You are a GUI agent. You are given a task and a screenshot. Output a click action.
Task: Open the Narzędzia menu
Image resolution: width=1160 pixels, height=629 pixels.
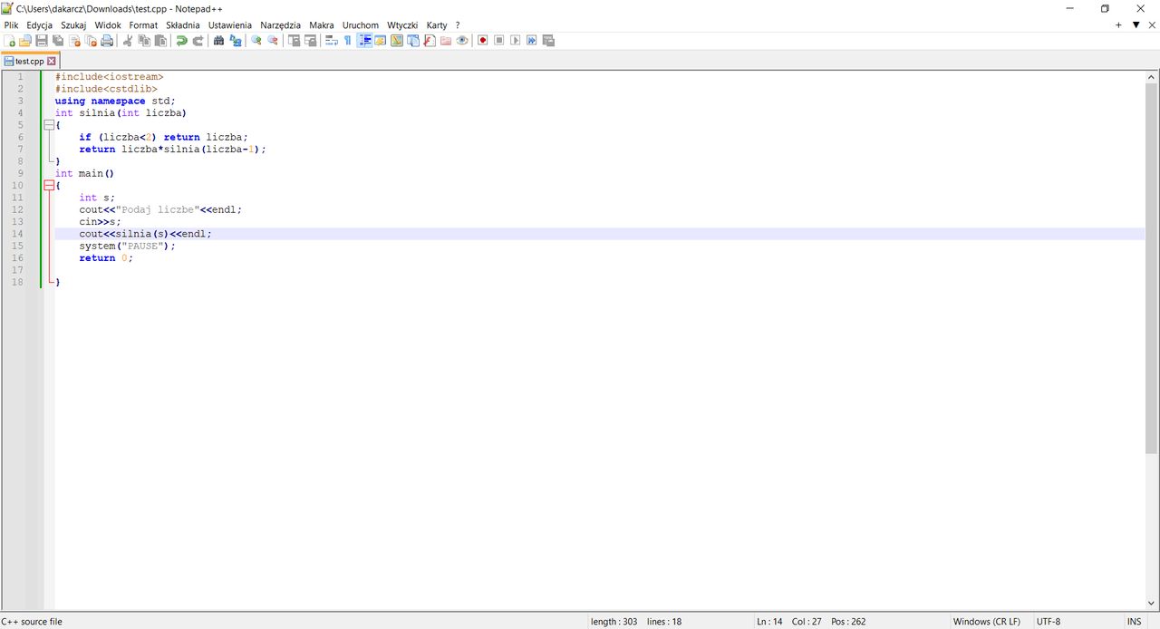[x=280, y=25]
